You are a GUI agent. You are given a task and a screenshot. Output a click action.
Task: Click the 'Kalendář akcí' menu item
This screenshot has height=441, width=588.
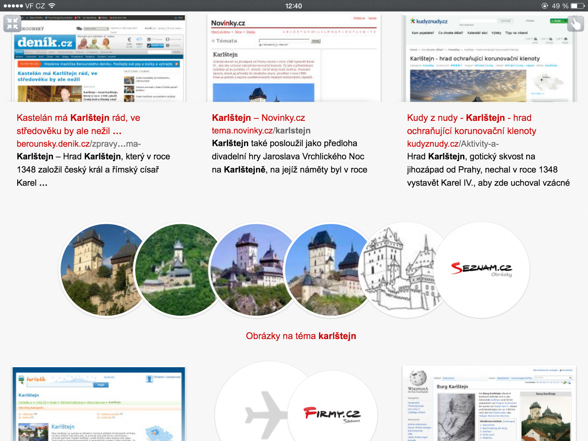pos(477,33)
